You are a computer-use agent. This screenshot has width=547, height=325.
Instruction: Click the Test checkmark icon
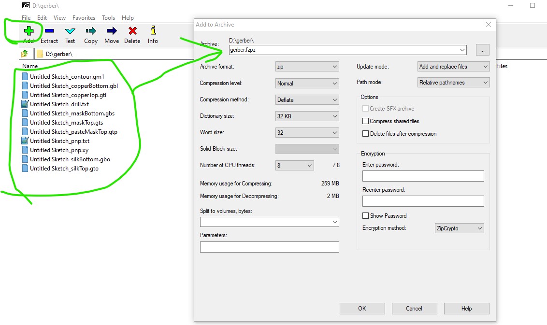(70, 31)
